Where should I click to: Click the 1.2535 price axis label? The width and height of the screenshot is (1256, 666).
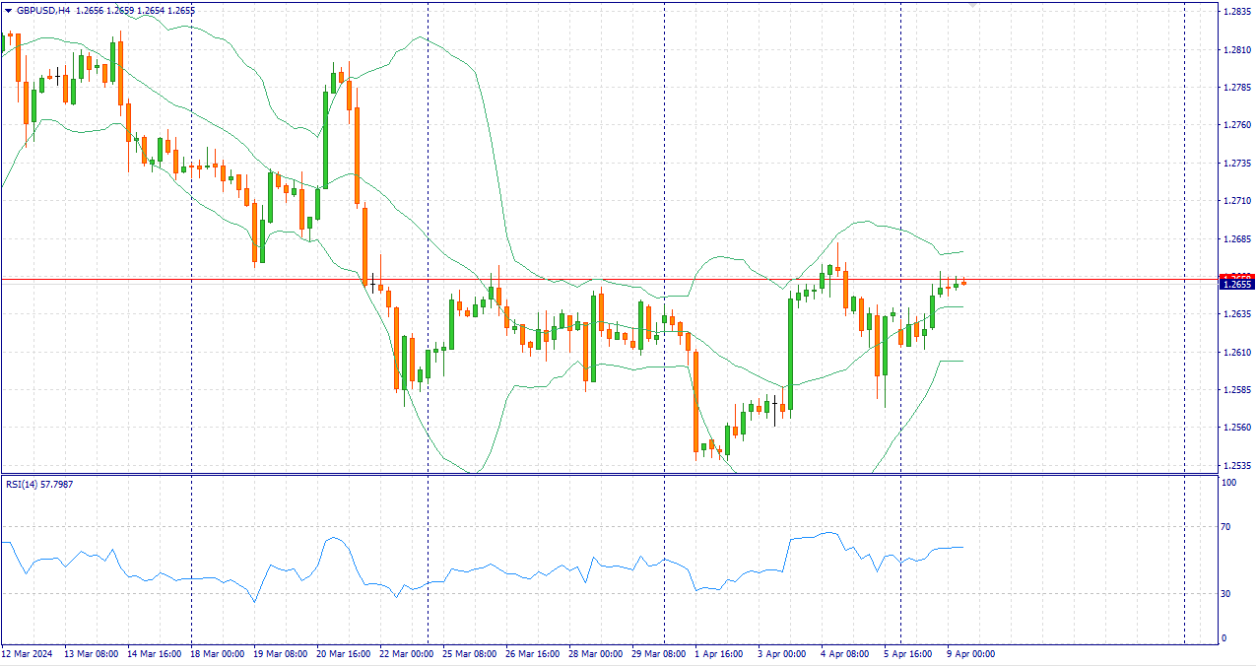[1236, 465]
